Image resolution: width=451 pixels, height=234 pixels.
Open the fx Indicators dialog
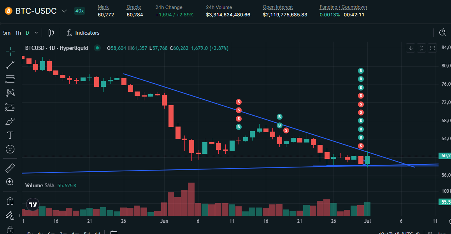coord(83,33)
